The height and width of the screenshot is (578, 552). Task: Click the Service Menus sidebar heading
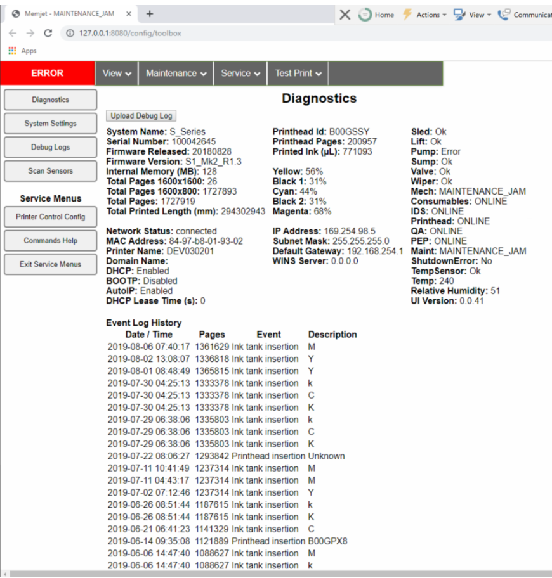[x=51, y=199]
